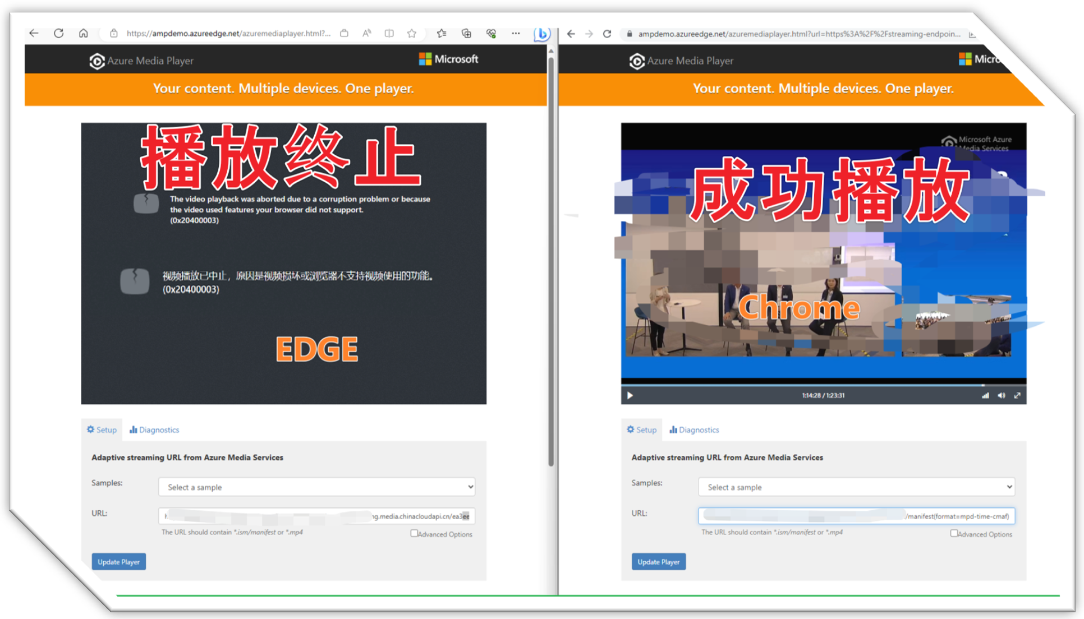Open Edge Read Aloud icon
The width and height of the screenshot is (1084, 619).
pyautogui.click(x=366, y=34)
